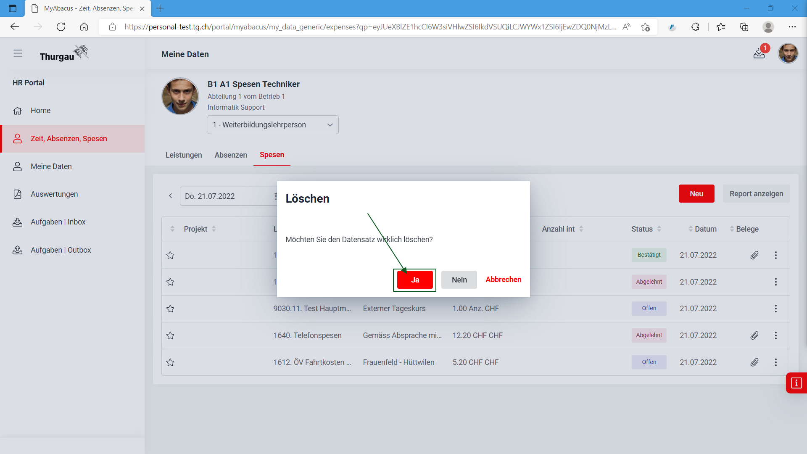The width and height of the screenshot is (807, 454).
Task: Go to Home in the HR Portal sidebar
Action: pos(40,111)
